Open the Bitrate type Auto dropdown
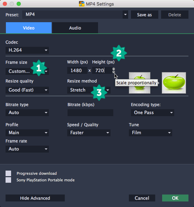Image resolution: width=194 pixels, height=207 pixels. [27, 113]
